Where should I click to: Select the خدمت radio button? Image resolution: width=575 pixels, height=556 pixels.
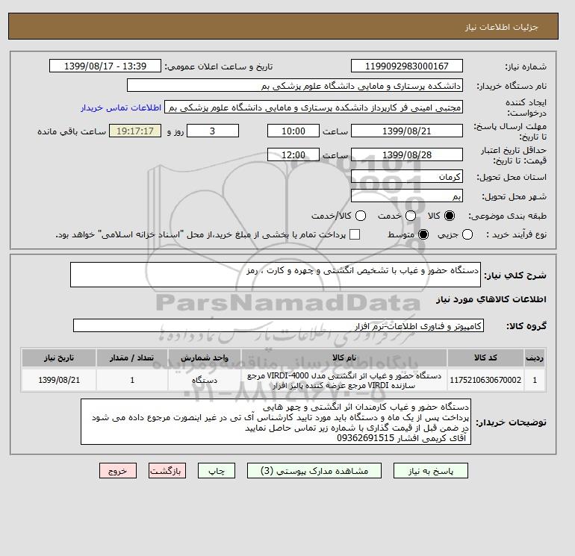(x=411, y=216)
